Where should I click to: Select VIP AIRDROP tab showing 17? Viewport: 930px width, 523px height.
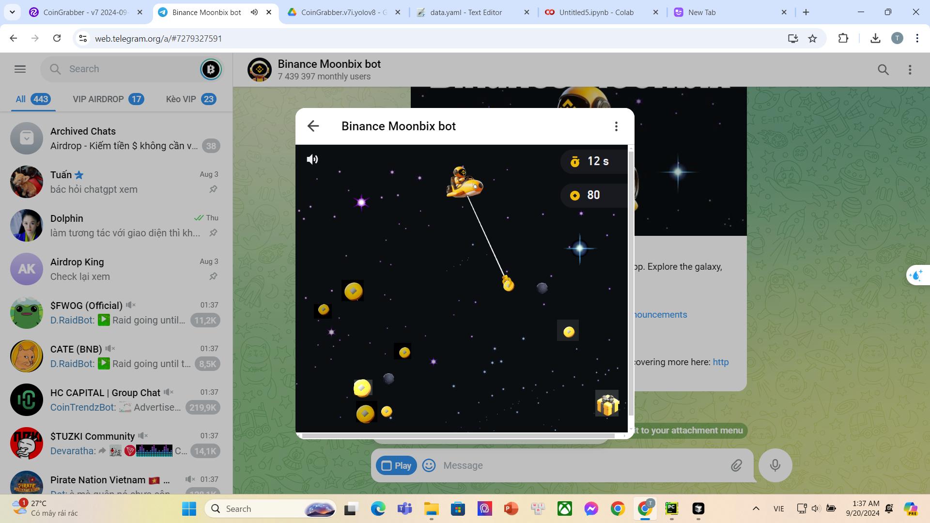coord(108,98)
